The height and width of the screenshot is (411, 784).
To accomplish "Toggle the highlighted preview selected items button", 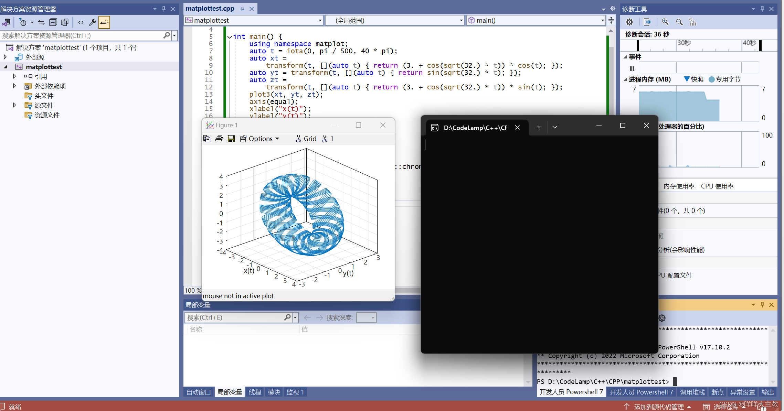I will point(104,22).
